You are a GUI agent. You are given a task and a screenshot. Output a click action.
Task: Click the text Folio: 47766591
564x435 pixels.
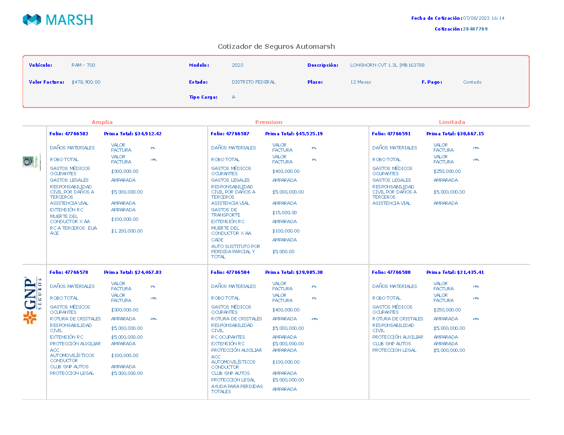(x=391, y=134)
